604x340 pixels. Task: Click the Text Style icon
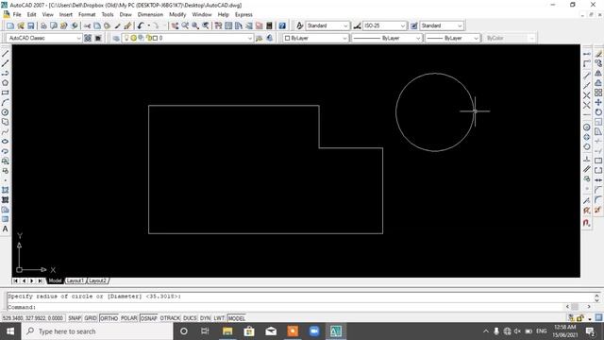(x=300, y=25)
